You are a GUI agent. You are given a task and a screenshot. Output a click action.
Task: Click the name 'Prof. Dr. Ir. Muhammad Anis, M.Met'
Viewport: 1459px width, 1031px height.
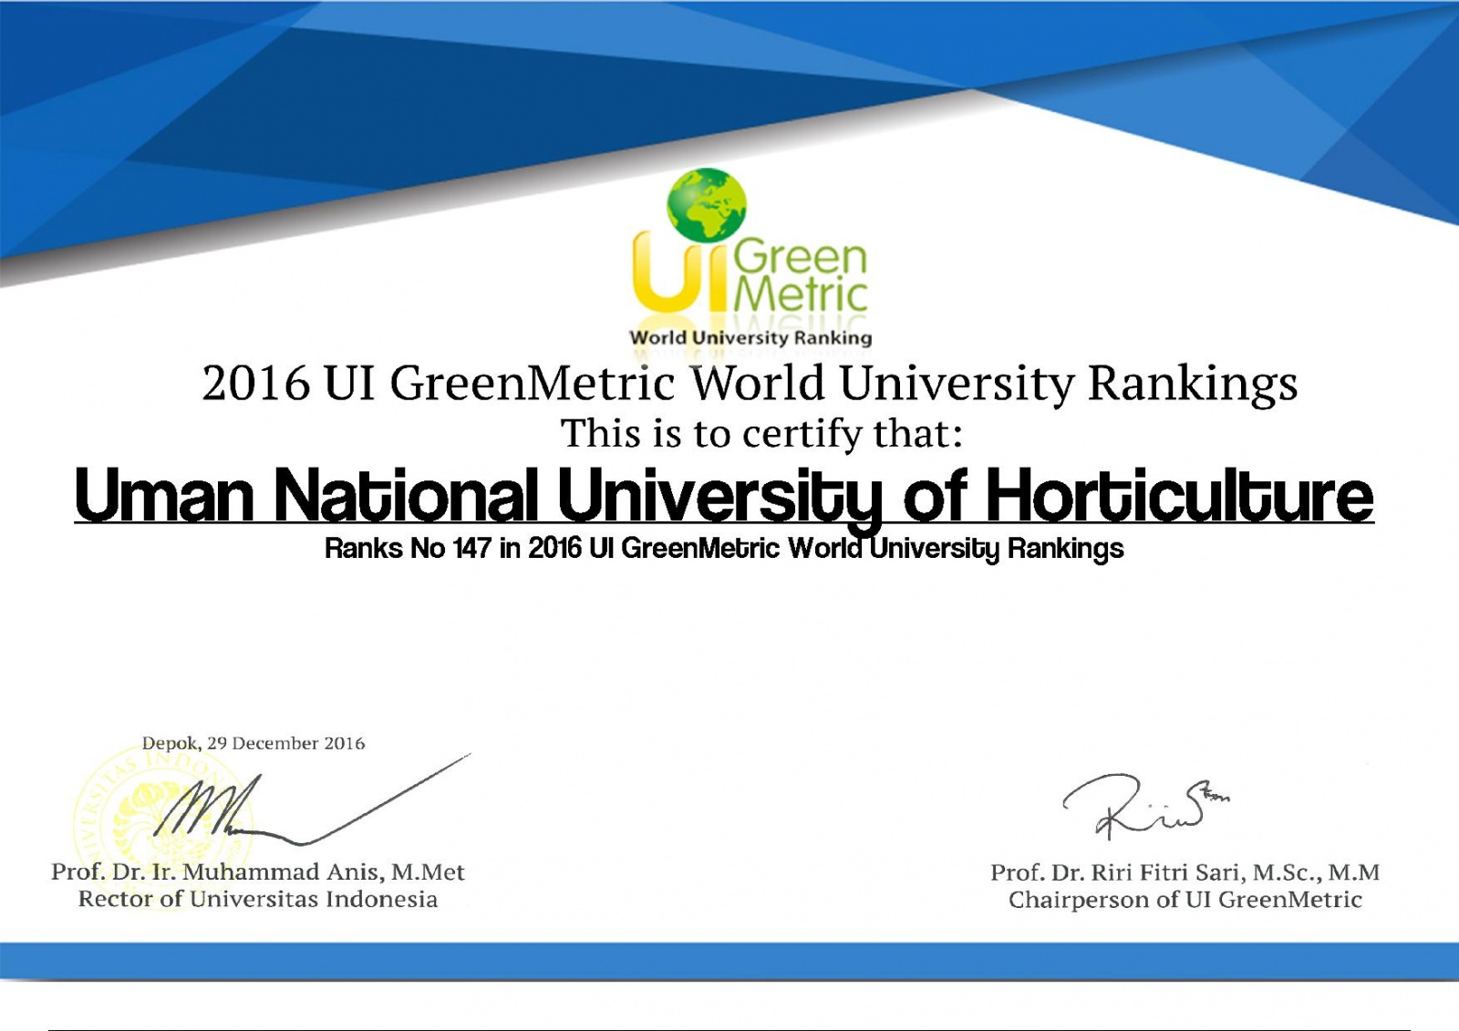(258, 872)
